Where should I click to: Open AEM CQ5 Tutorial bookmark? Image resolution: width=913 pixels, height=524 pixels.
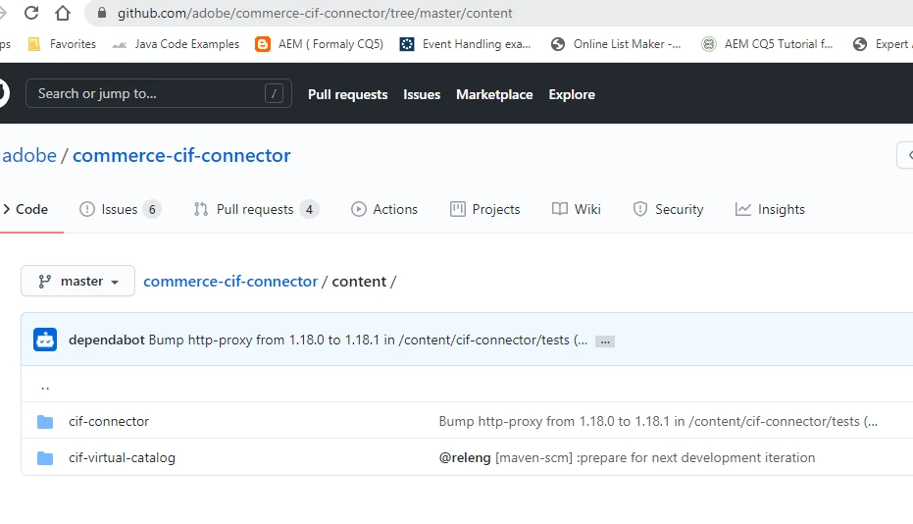[767, 44]
